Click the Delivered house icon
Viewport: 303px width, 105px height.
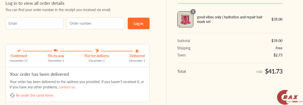pyautogui.click(x=137, y=51)
